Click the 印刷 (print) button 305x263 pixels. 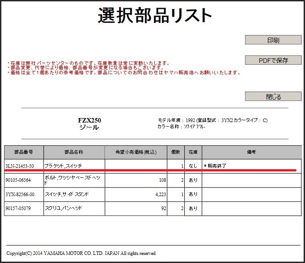coord(273,40)
